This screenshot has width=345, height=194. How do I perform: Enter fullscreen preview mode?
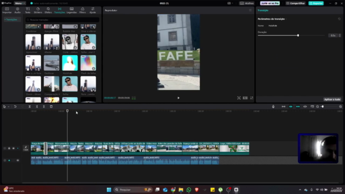[252, 98]
